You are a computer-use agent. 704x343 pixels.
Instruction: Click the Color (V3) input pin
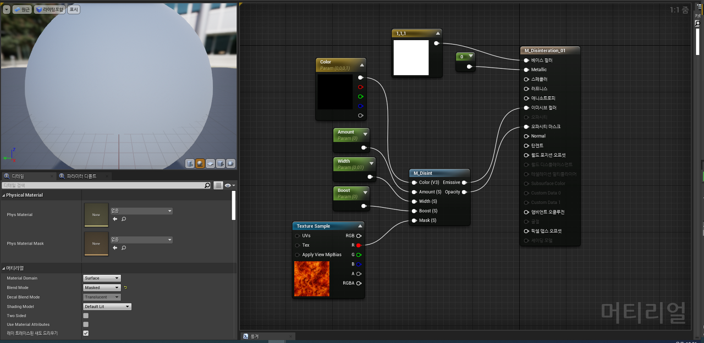click(414, 182)
